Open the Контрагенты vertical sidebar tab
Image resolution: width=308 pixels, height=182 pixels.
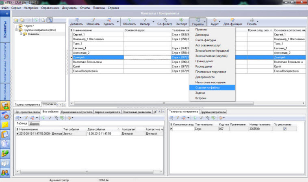[5, 51]
